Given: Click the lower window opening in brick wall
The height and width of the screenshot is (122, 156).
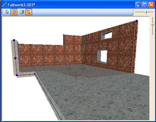Looking at the screenshot, I should click(x=102, y=57).
